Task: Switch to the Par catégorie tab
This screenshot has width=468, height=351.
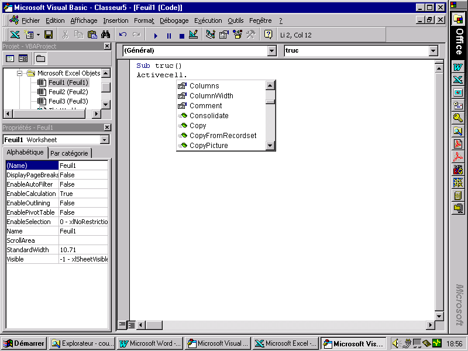Action: pyautogui.click(x=69, y=153)
